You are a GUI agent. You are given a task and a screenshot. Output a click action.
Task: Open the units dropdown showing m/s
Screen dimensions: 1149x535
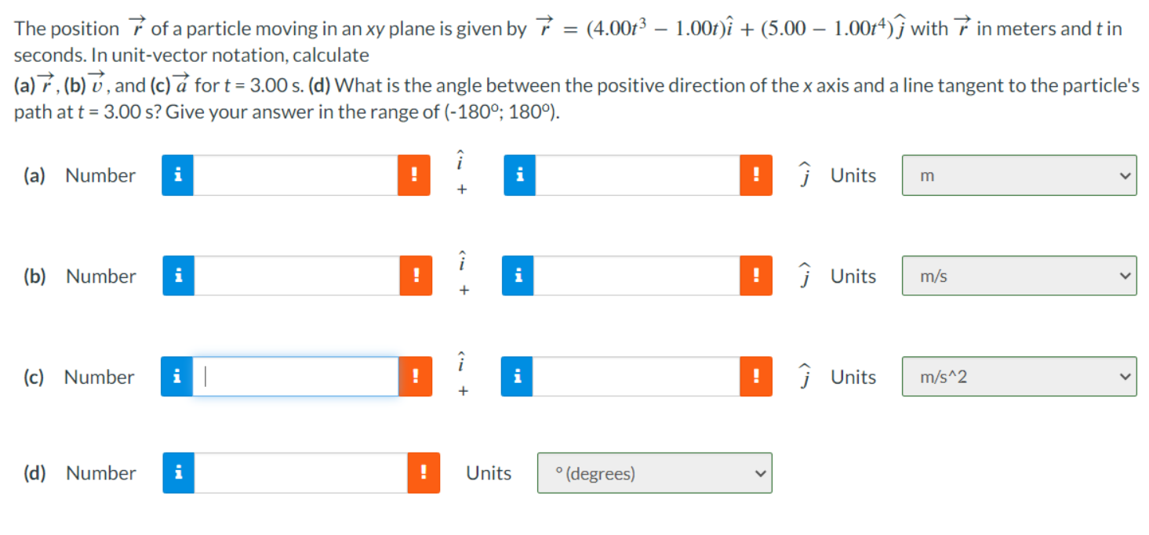[x=1018, y=276]
